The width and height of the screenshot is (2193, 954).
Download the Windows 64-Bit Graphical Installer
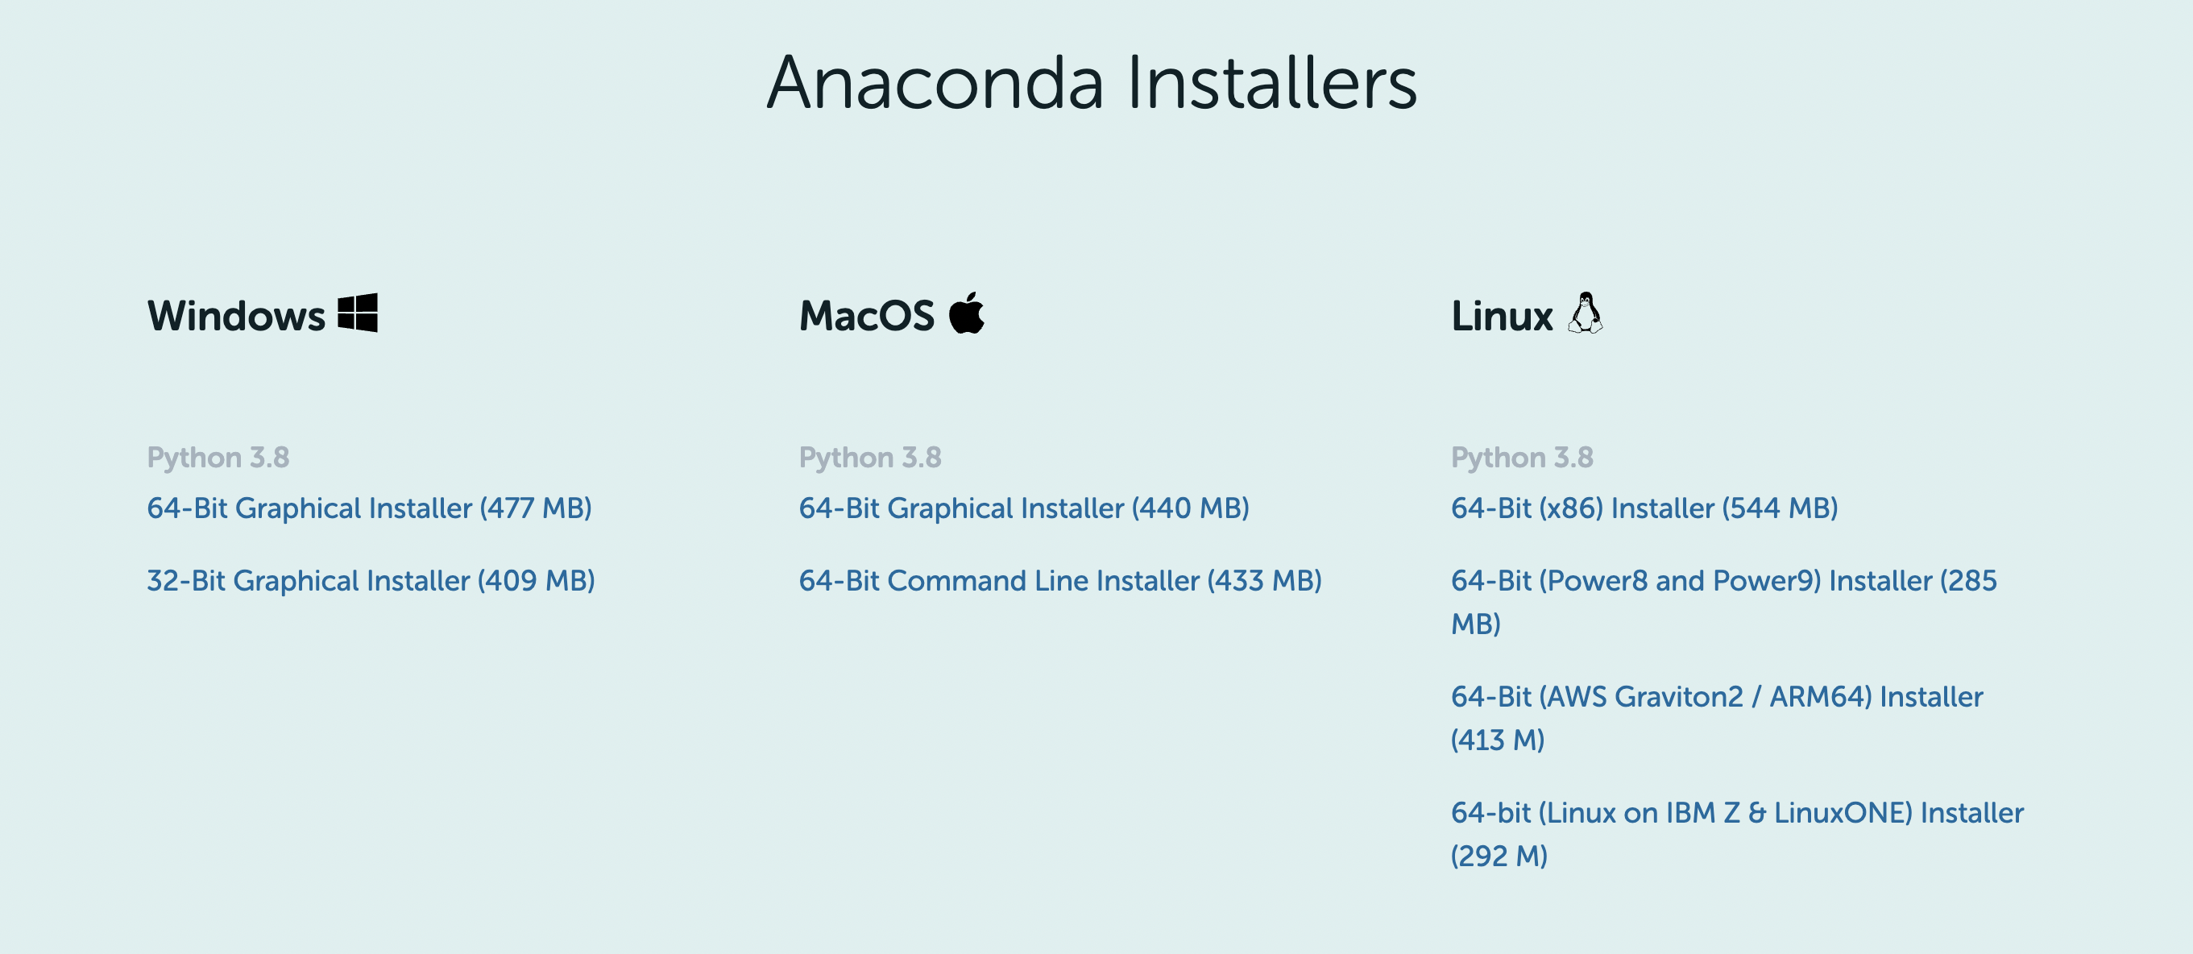(371, 508)
